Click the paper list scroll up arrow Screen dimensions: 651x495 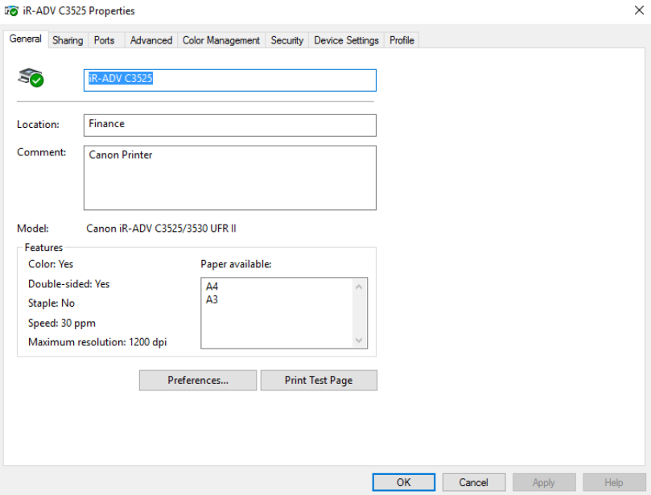[359, 287]
